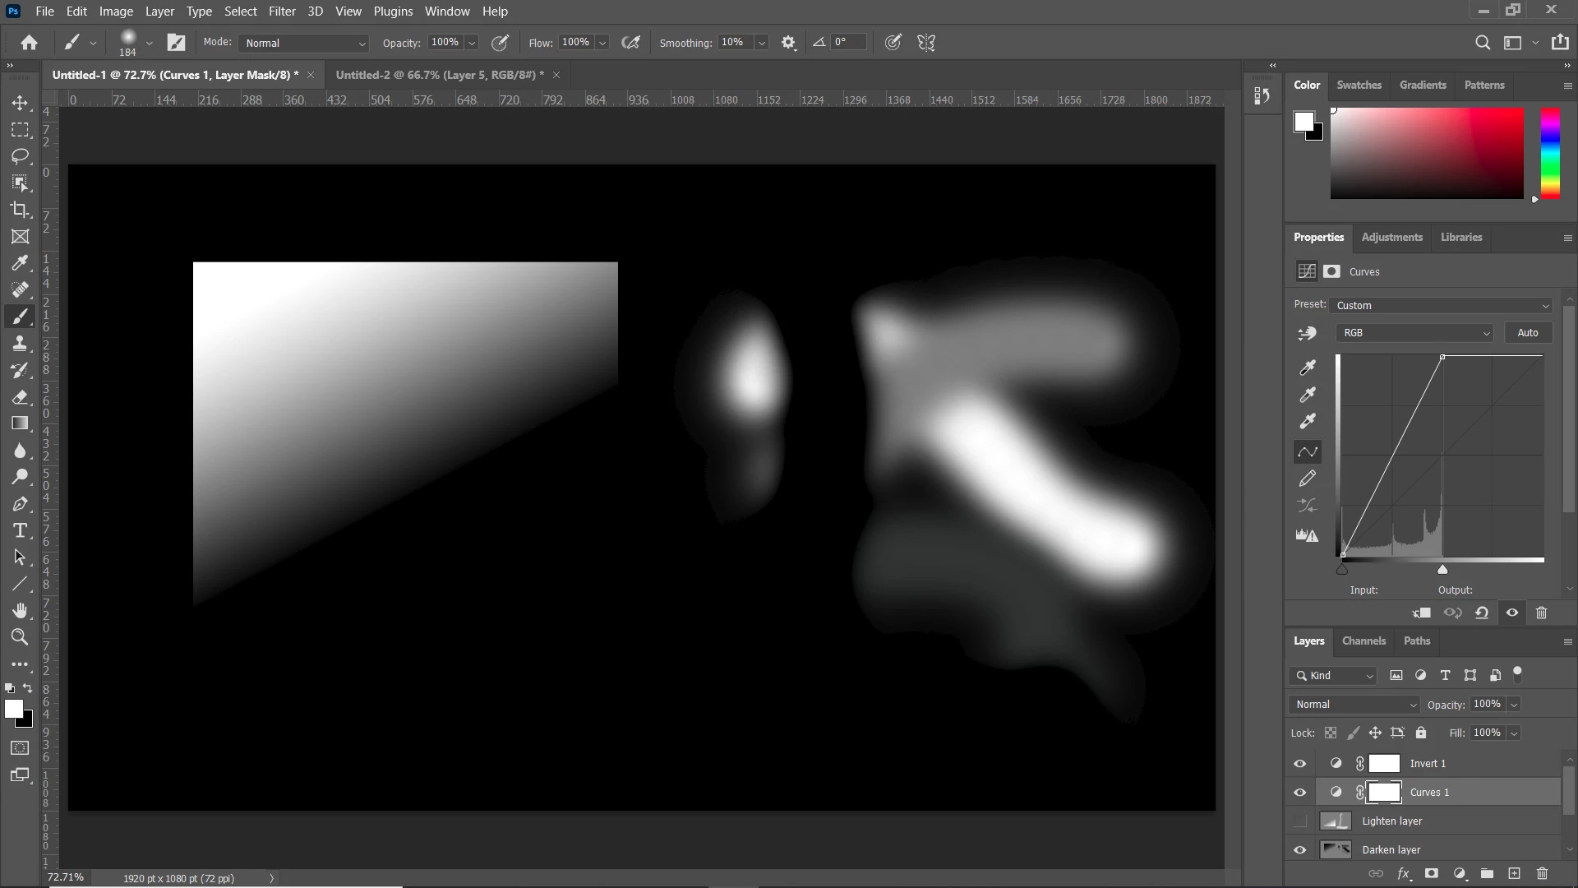This screenshot has height=888, width=1578.
Task: Hide the Invert 1 layer
Action: [1299, 764]
